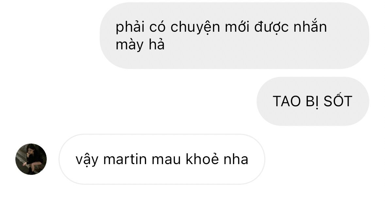Click the word 'SỐT' in sent message
Image resolution: width=385 pixels, height=203 pixels.
pos(338,101)
